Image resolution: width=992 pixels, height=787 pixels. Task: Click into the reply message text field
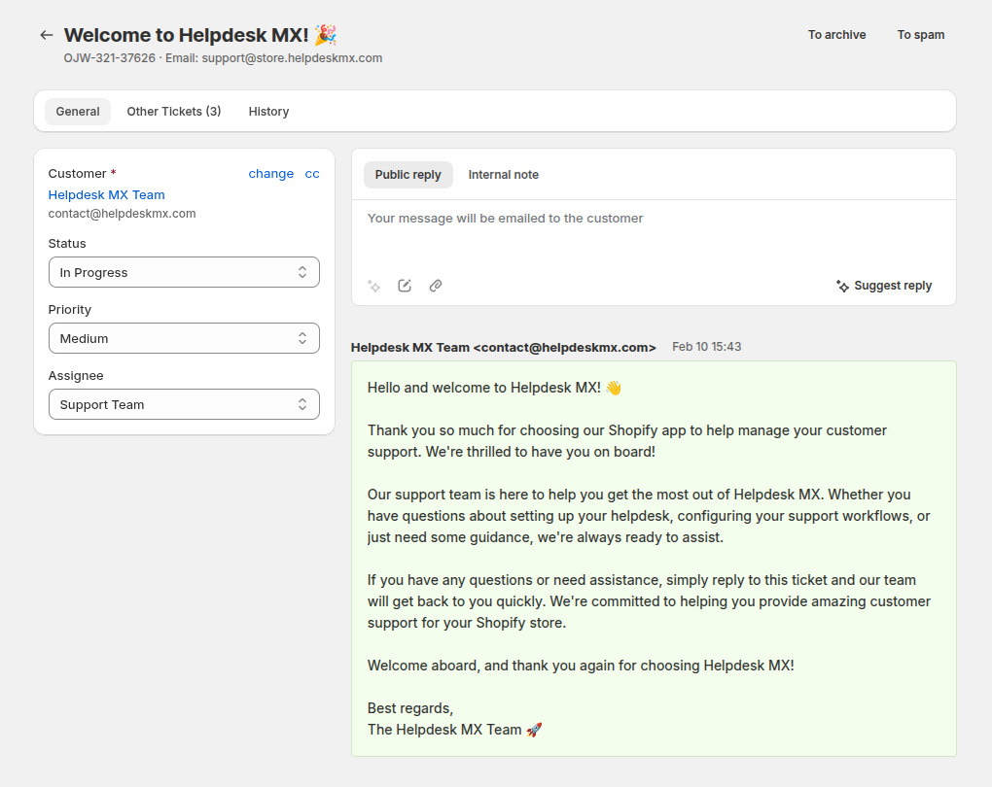(x=652, y=233)
